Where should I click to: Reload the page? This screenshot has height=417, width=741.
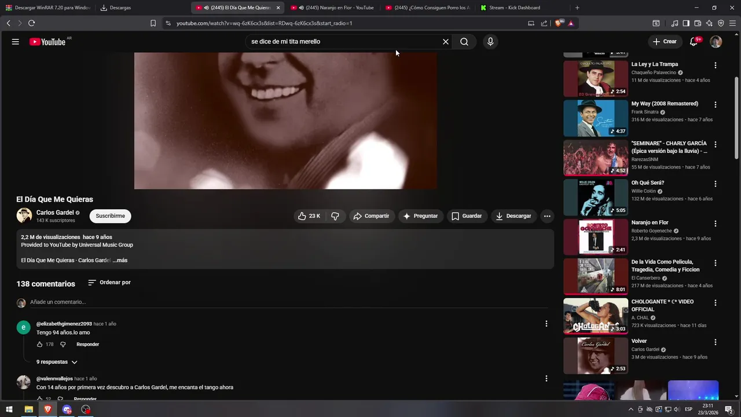click(31, 23)
